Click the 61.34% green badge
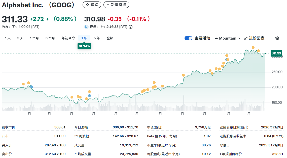This screenshot has width=287, height=158. coord(84,46)
